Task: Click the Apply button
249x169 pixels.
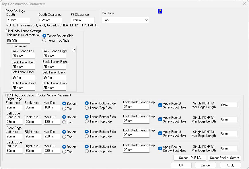Action: click(x=230, y=165)
